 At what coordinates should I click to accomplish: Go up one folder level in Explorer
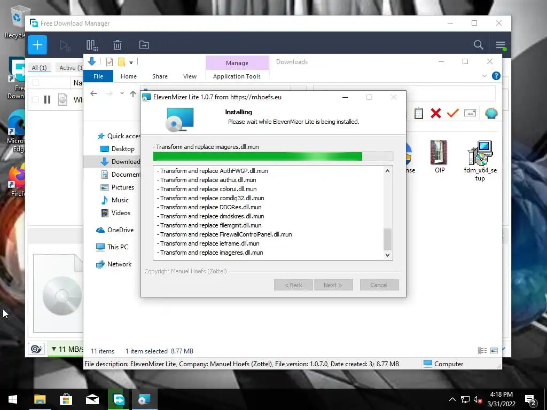click(133, 93)
